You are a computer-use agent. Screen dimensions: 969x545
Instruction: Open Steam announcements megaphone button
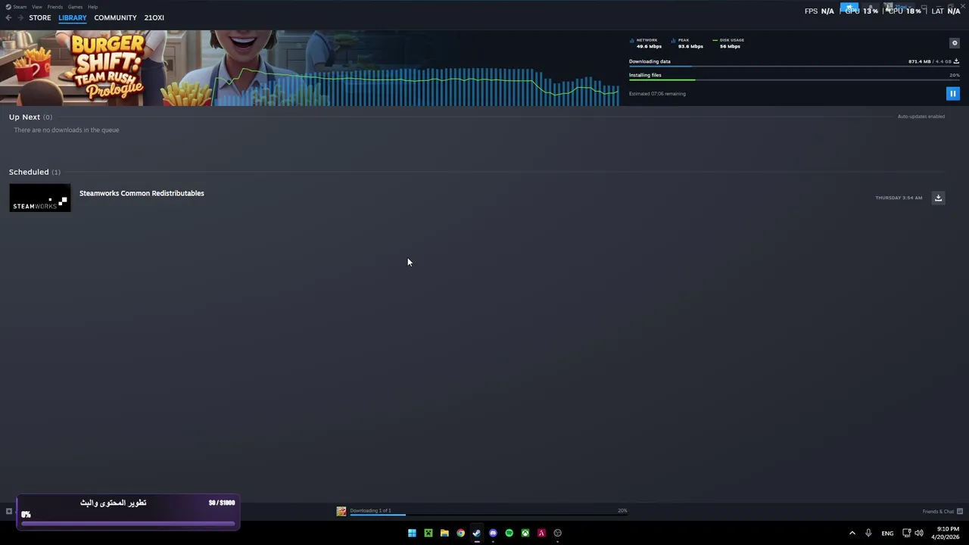click(849, 7)
